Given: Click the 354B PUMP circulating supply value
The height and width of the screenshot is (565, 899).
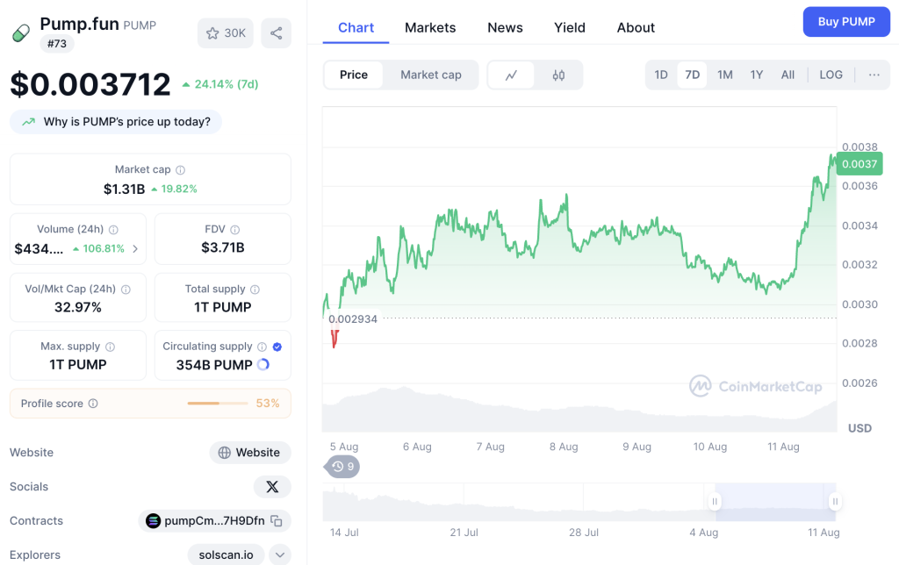Looking at the screenshot, I should [x=214, y=365].
